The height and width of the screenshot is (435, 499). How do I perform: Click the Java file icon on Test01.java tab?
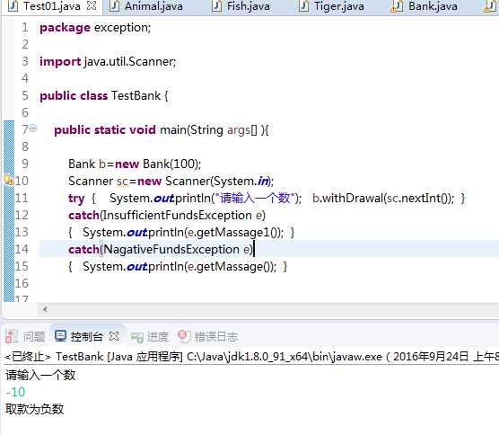click(x=13, y=6)
